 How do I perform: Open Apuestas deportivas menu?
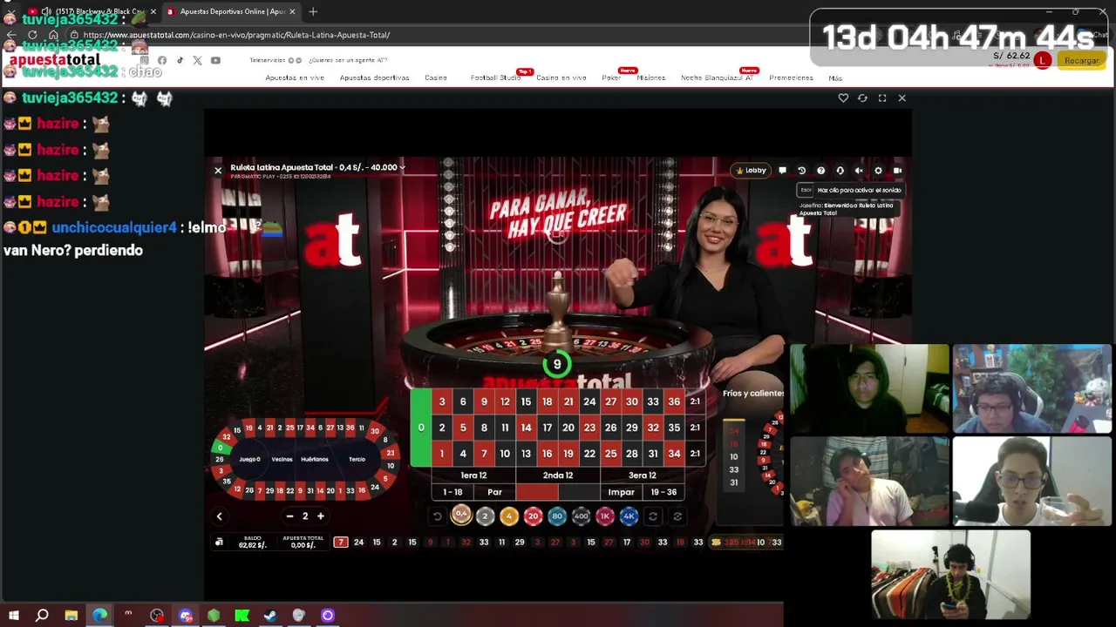374,78
